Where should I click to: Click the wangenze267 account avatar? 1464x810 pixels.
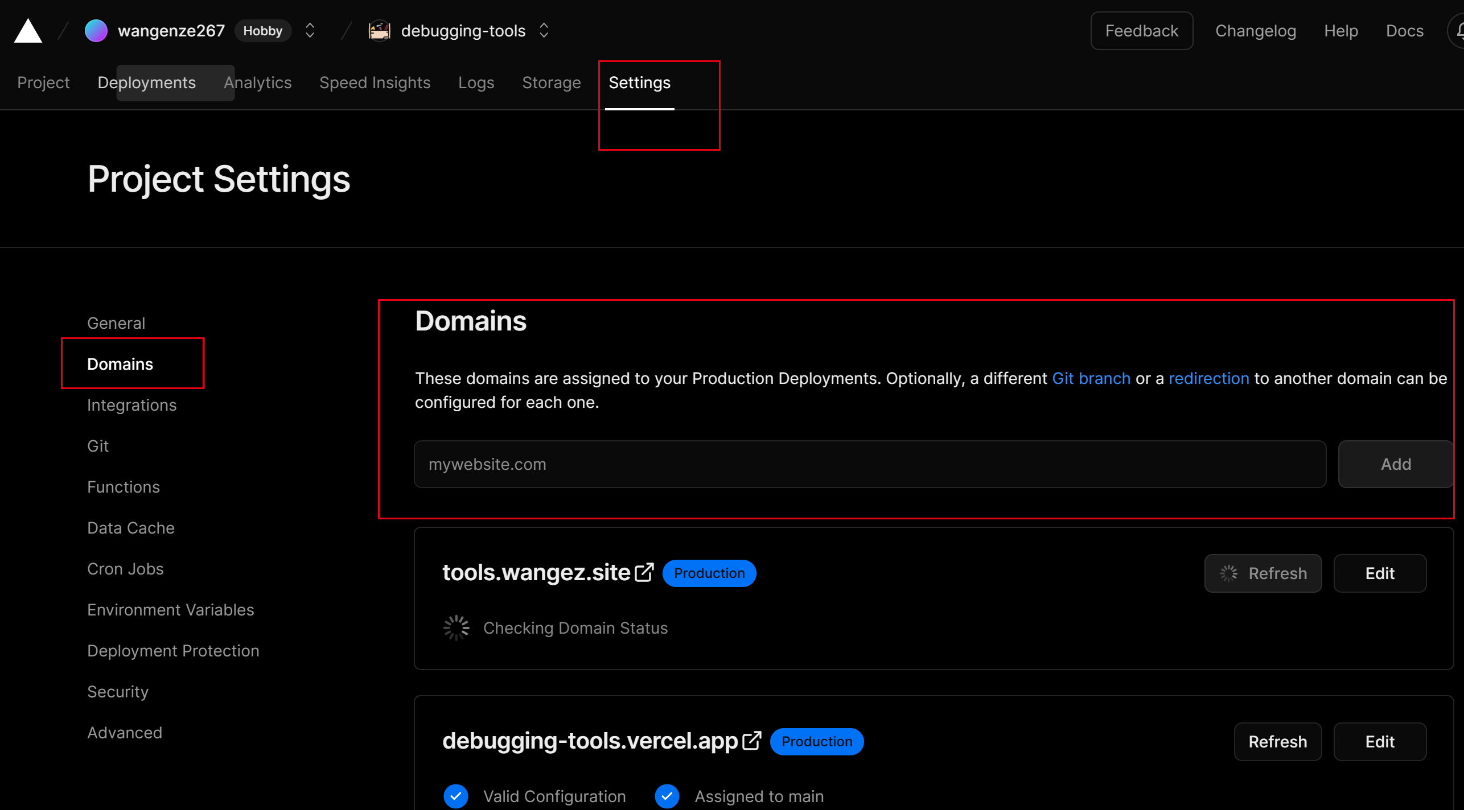point(96,31)
